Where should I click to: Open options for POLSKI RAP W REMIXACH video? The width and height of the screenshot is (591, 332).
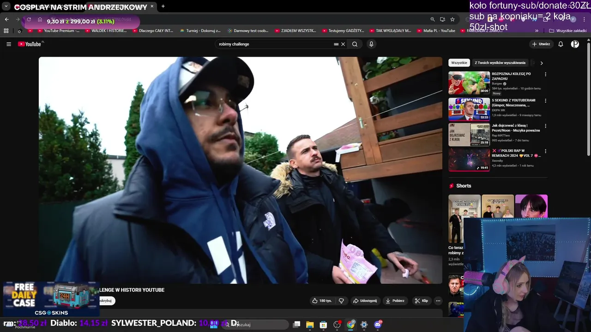point(545,151)
